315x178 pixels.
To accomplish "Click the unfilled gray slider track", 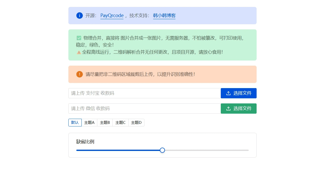I will click(x=207, y=150).
